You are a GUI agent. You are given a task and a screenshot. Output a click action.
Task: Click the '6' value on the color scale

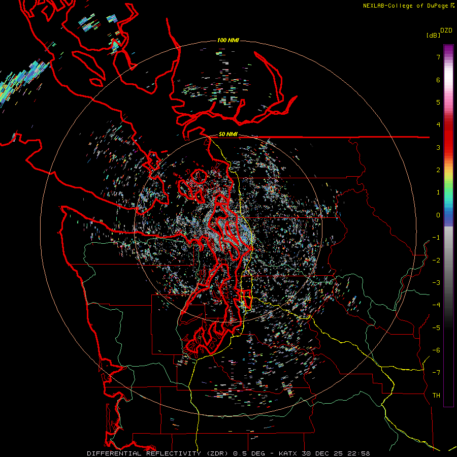click(438, 80)
